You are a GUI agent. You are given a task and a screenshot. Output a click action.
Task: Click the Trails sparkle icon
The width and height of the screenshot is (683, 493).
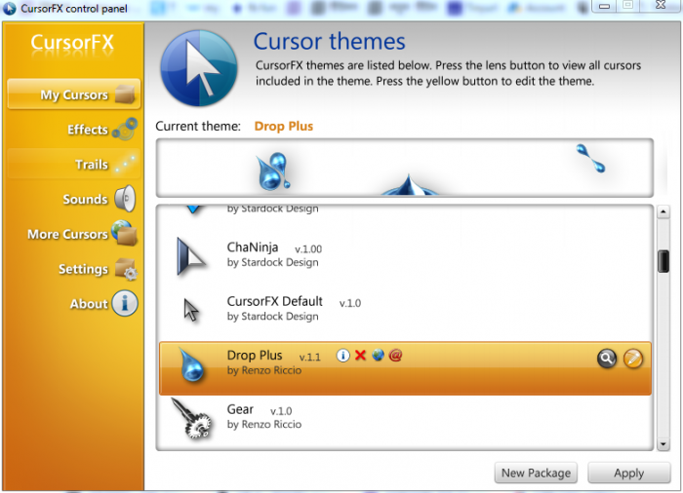126,163
